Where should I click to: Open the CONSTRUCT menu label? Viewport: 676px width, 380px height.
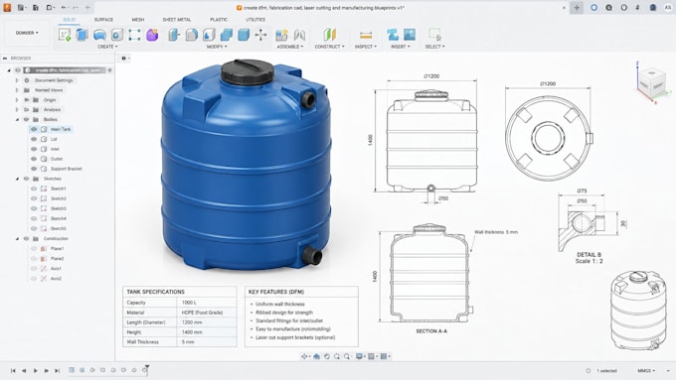pyautogui.click(x=330, y=47)
